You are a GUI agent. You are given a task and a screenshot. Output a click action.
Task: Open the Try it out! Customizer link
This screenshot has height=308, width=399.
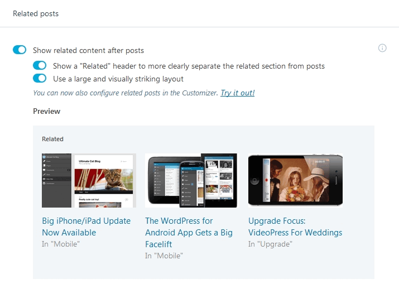click(237, 93)
